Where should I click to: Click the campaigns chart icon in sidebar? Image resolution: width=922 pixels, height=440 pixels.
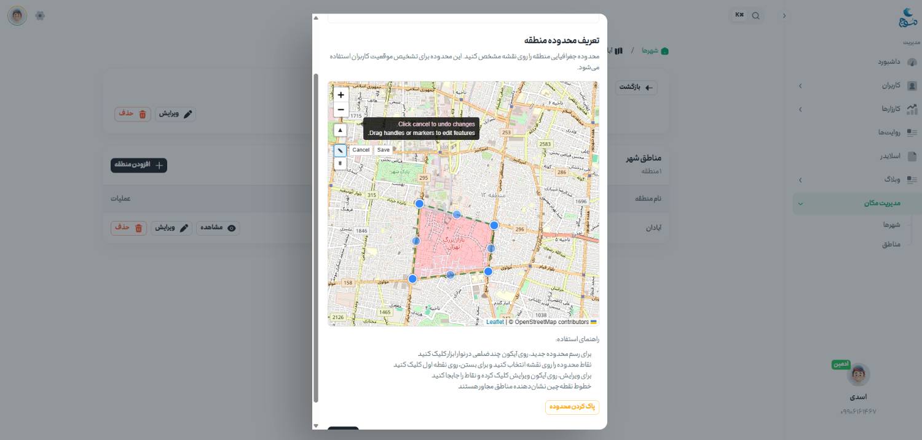912,109
